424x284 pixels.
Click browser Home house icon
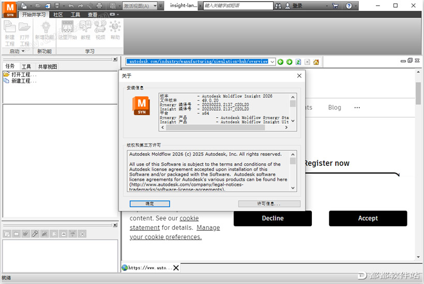[x=316, y=62]
